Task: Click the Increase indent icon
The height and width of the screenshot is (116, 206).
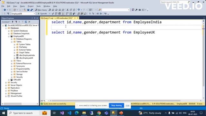Action: [101, 14]
